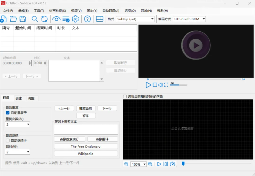This screenshot has height=176, width=255.
Task: Click the 谷歌翻译 button
Action: tap(102, 139)
